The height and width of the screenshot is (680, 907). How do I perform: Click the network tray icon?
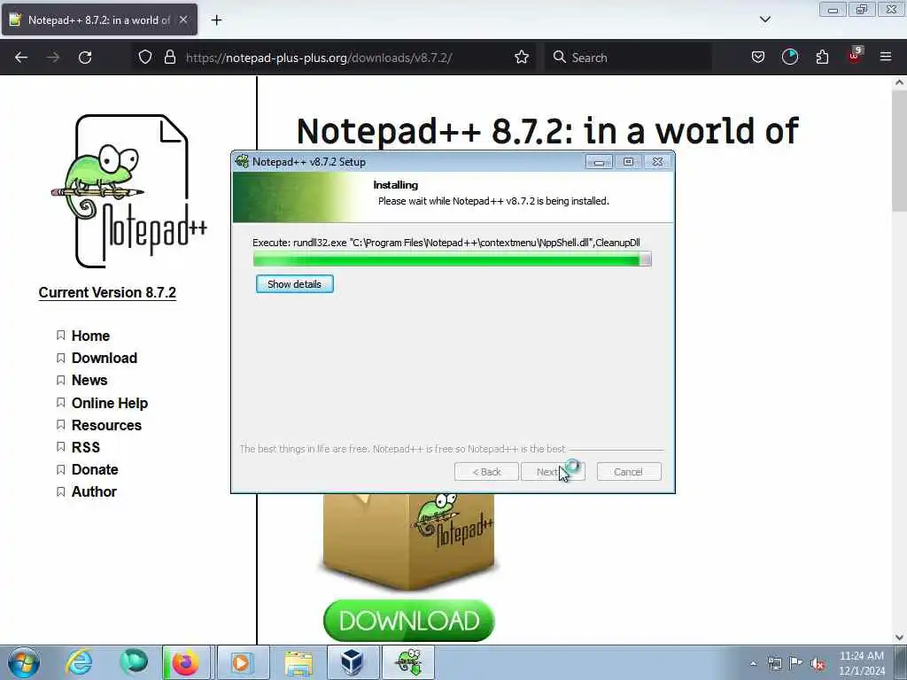coord(774,663)
